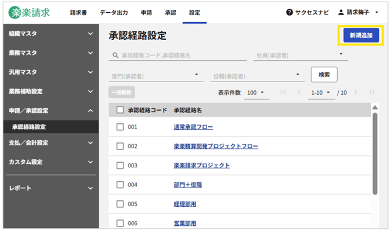Viewport: 391px width, 231px height.
Task: Open the 承認 top menu
Action: [171, 12]
